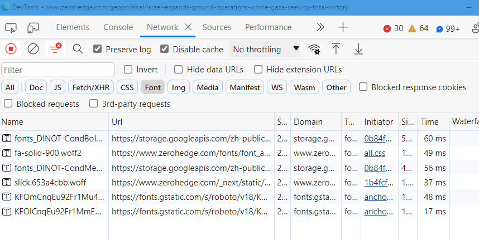Focus the Filter text field

58,70
